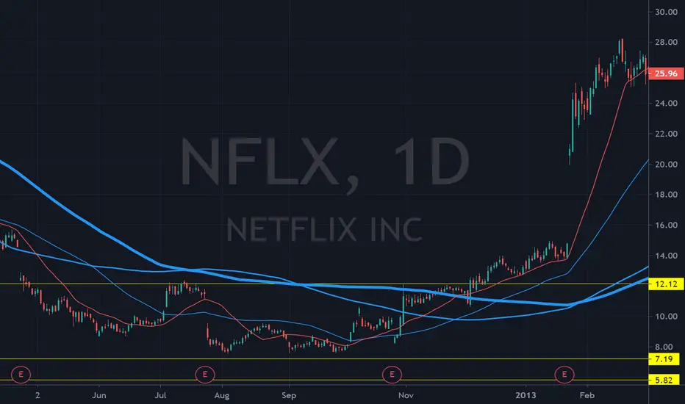Click the Feb date axis label
The width and height of the screenshot is (685, 404).
(587, 395)
